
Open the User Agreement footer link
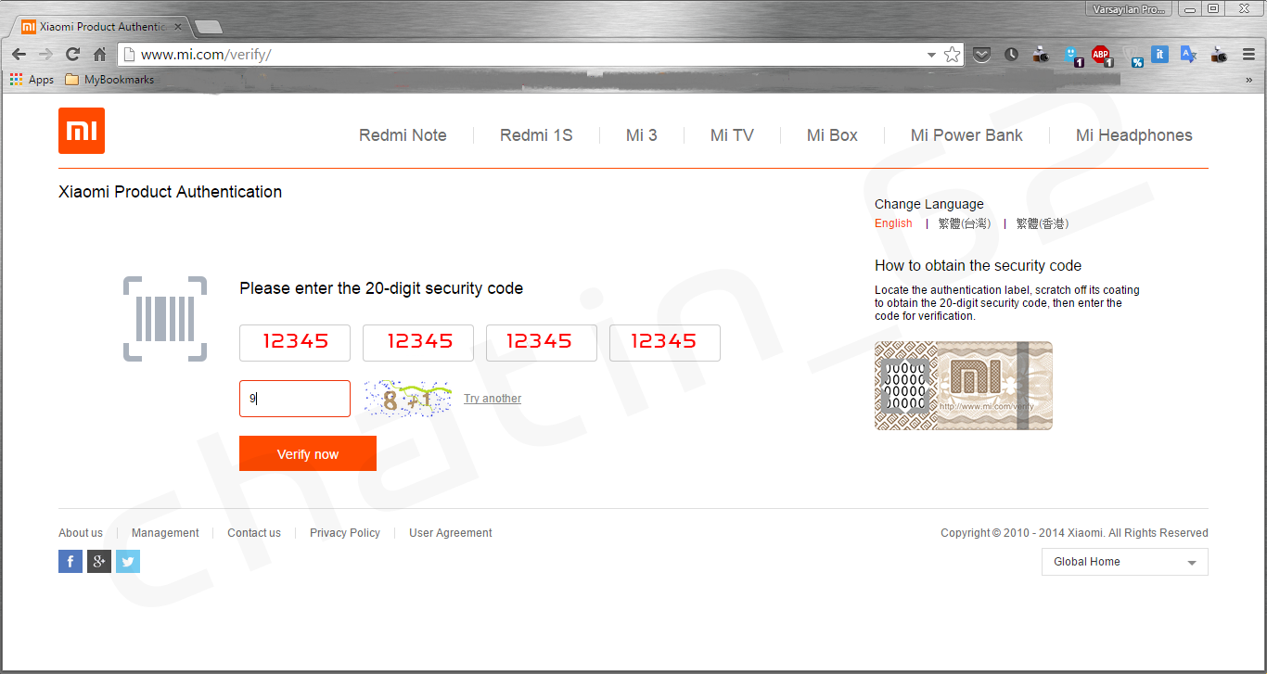[x=451, y=533]
